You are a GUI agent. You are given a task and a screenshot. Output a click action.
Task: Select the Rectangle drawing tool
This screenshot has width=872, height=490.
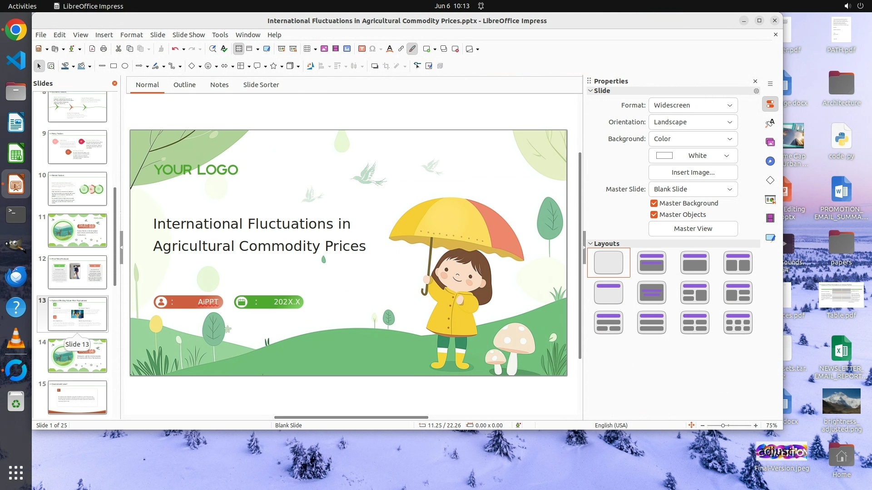click(114, 66)
